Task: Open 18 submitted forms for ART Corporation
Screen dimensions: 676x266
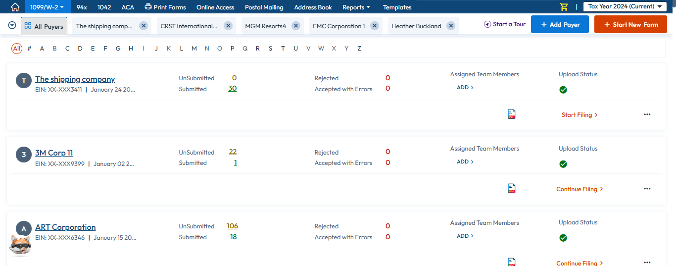Action: point(234,237)
